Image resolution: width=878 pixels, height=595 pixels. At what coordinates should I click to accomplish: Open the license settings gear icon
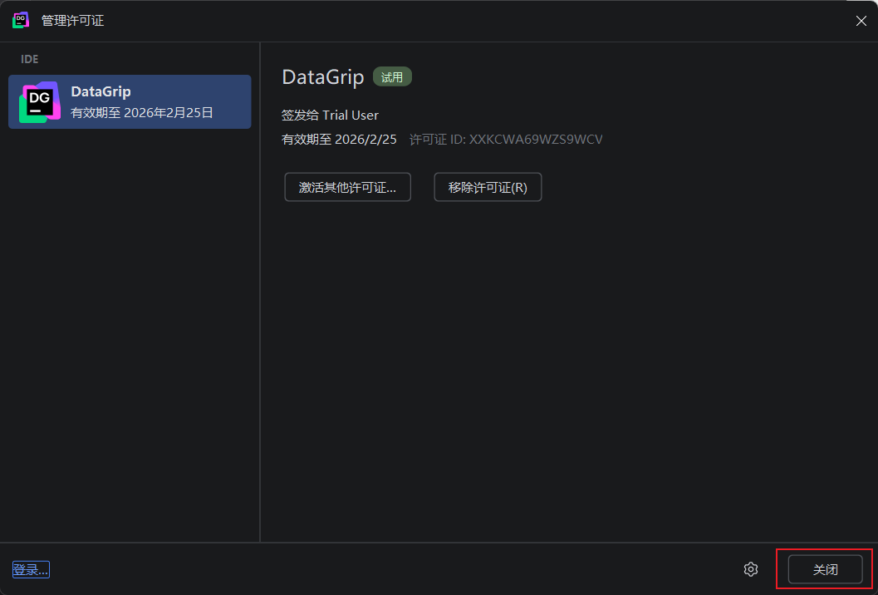[x=750, y=569]
